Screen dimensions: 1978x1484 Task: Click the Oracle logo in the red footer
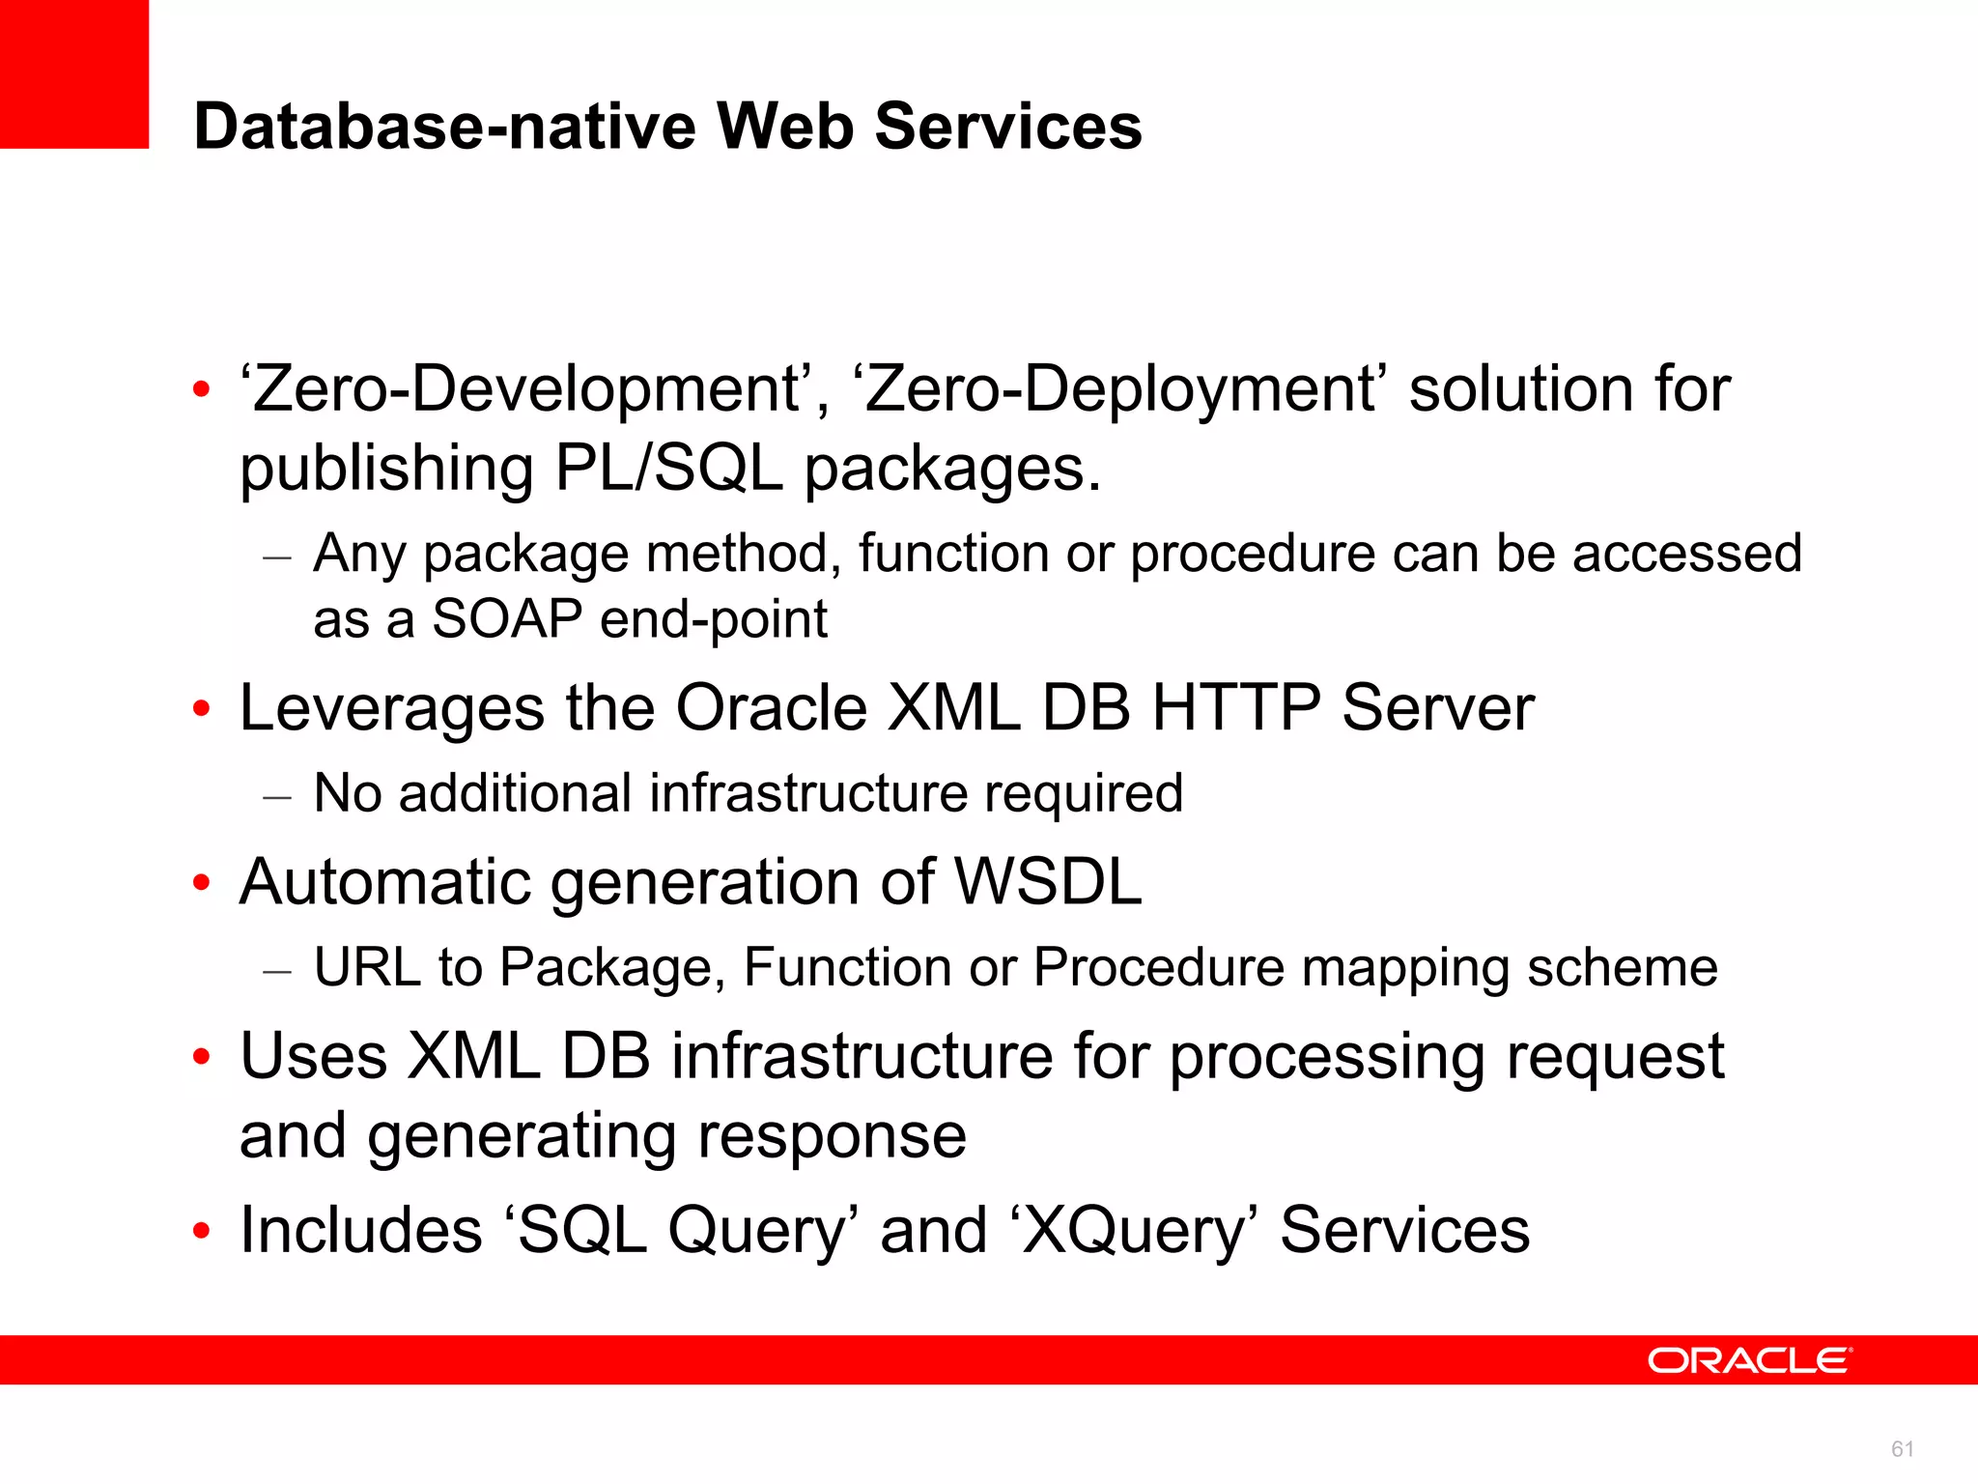coord(1750,1360)
